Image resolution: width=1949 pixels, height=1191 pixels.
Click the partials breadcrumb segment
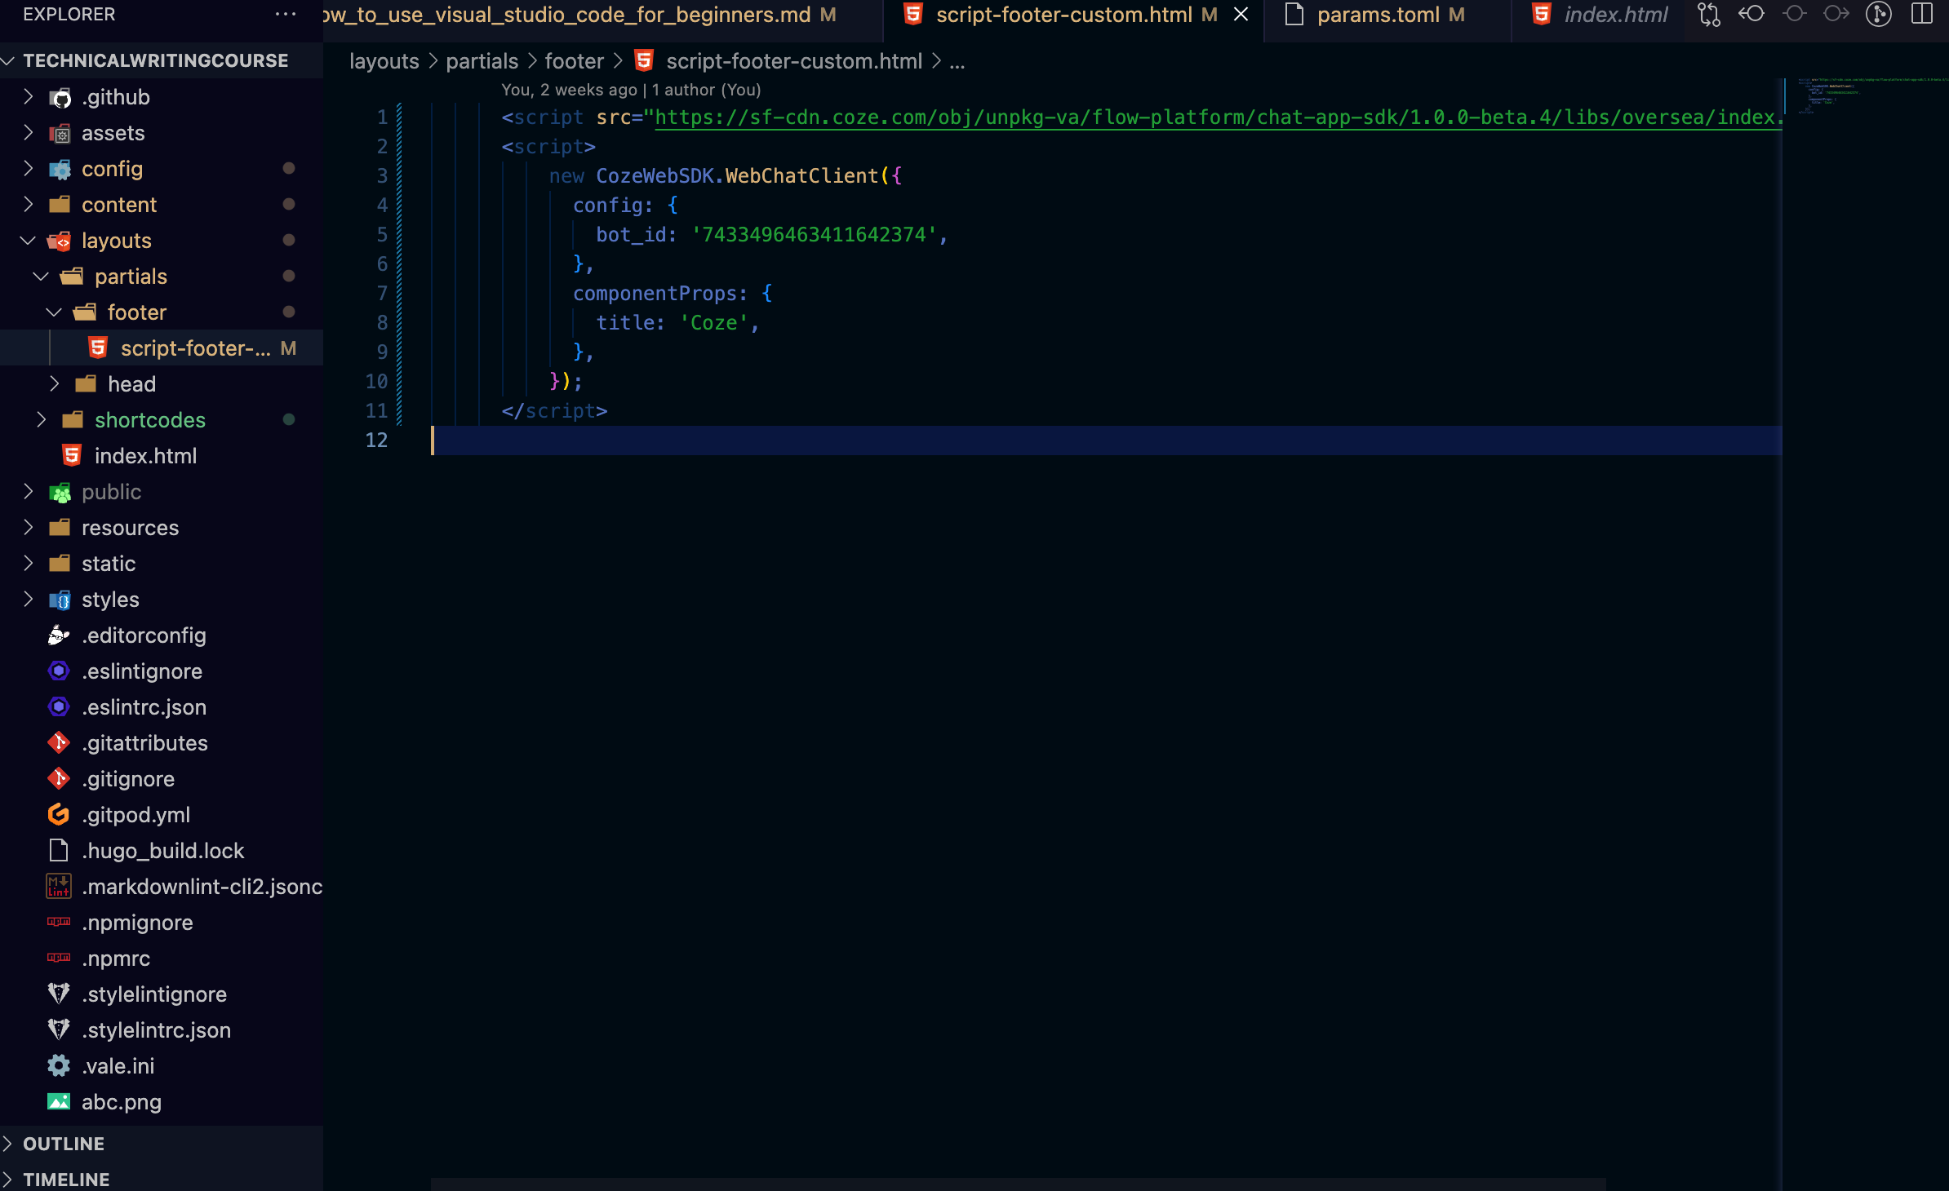(482, 61)
